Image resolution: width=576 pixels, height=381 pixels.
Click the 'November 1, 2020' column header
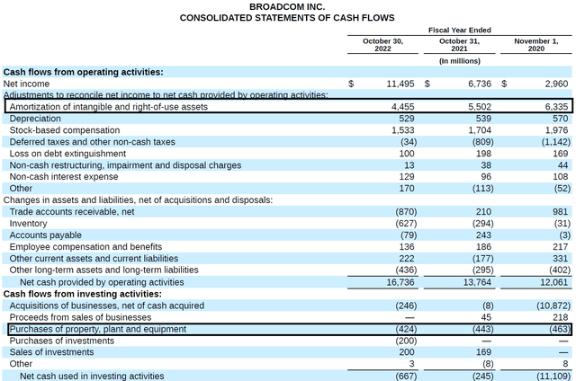pyautogui.click(x=536, y=45)
